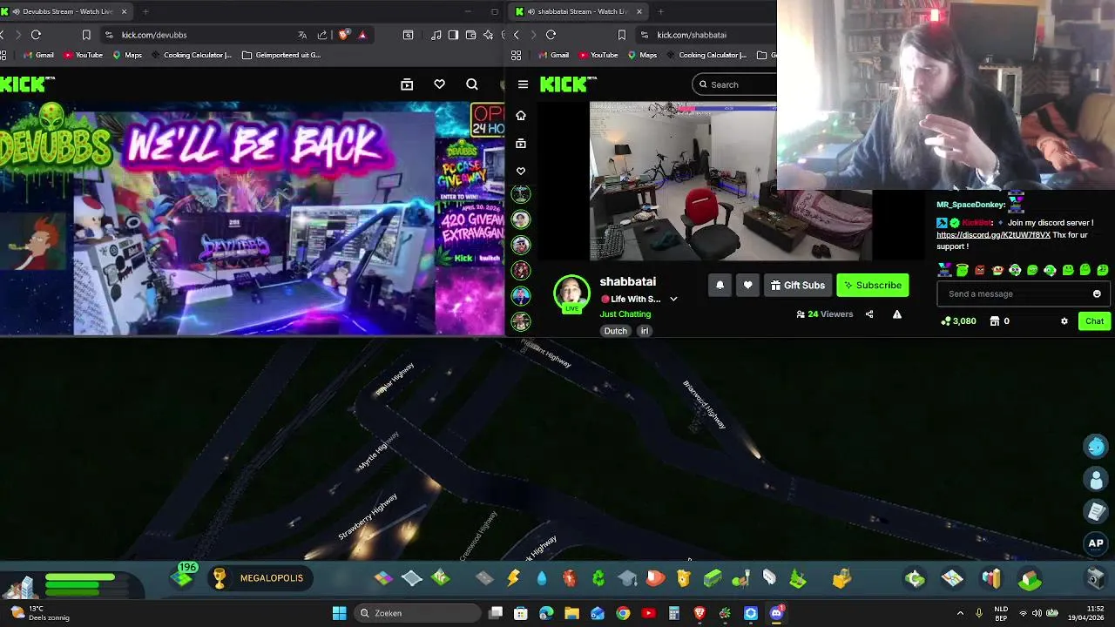This screenshot has height=627, width=1115.
Task: Open Cooking Calculator bookmark in Devubbs window
Action: tap(192, 55)
